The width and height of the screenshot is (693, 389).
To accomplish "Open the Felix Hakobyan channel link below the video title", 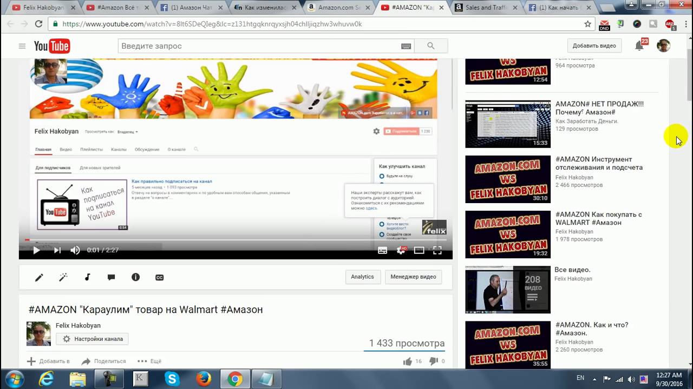I will click(78, 326).
